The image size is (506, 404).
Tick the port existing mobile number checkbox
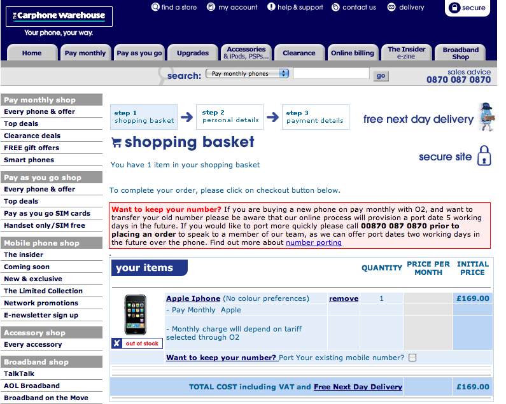click(x=412, y=358)
